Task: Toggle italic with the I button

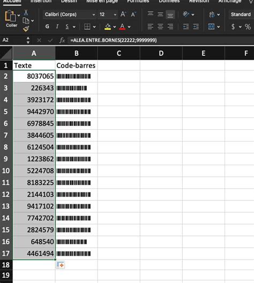Action: pos(57,27)
